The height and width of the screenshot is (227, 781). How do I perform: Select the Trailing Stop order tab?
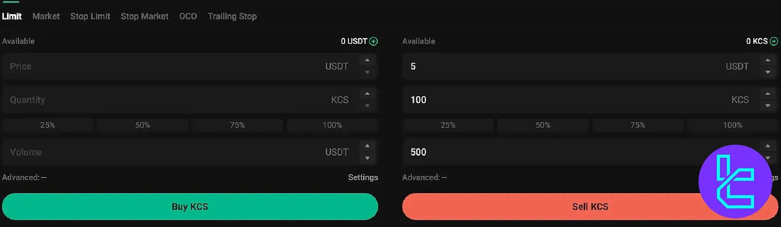pyautogui.click(x=232, y=16)
